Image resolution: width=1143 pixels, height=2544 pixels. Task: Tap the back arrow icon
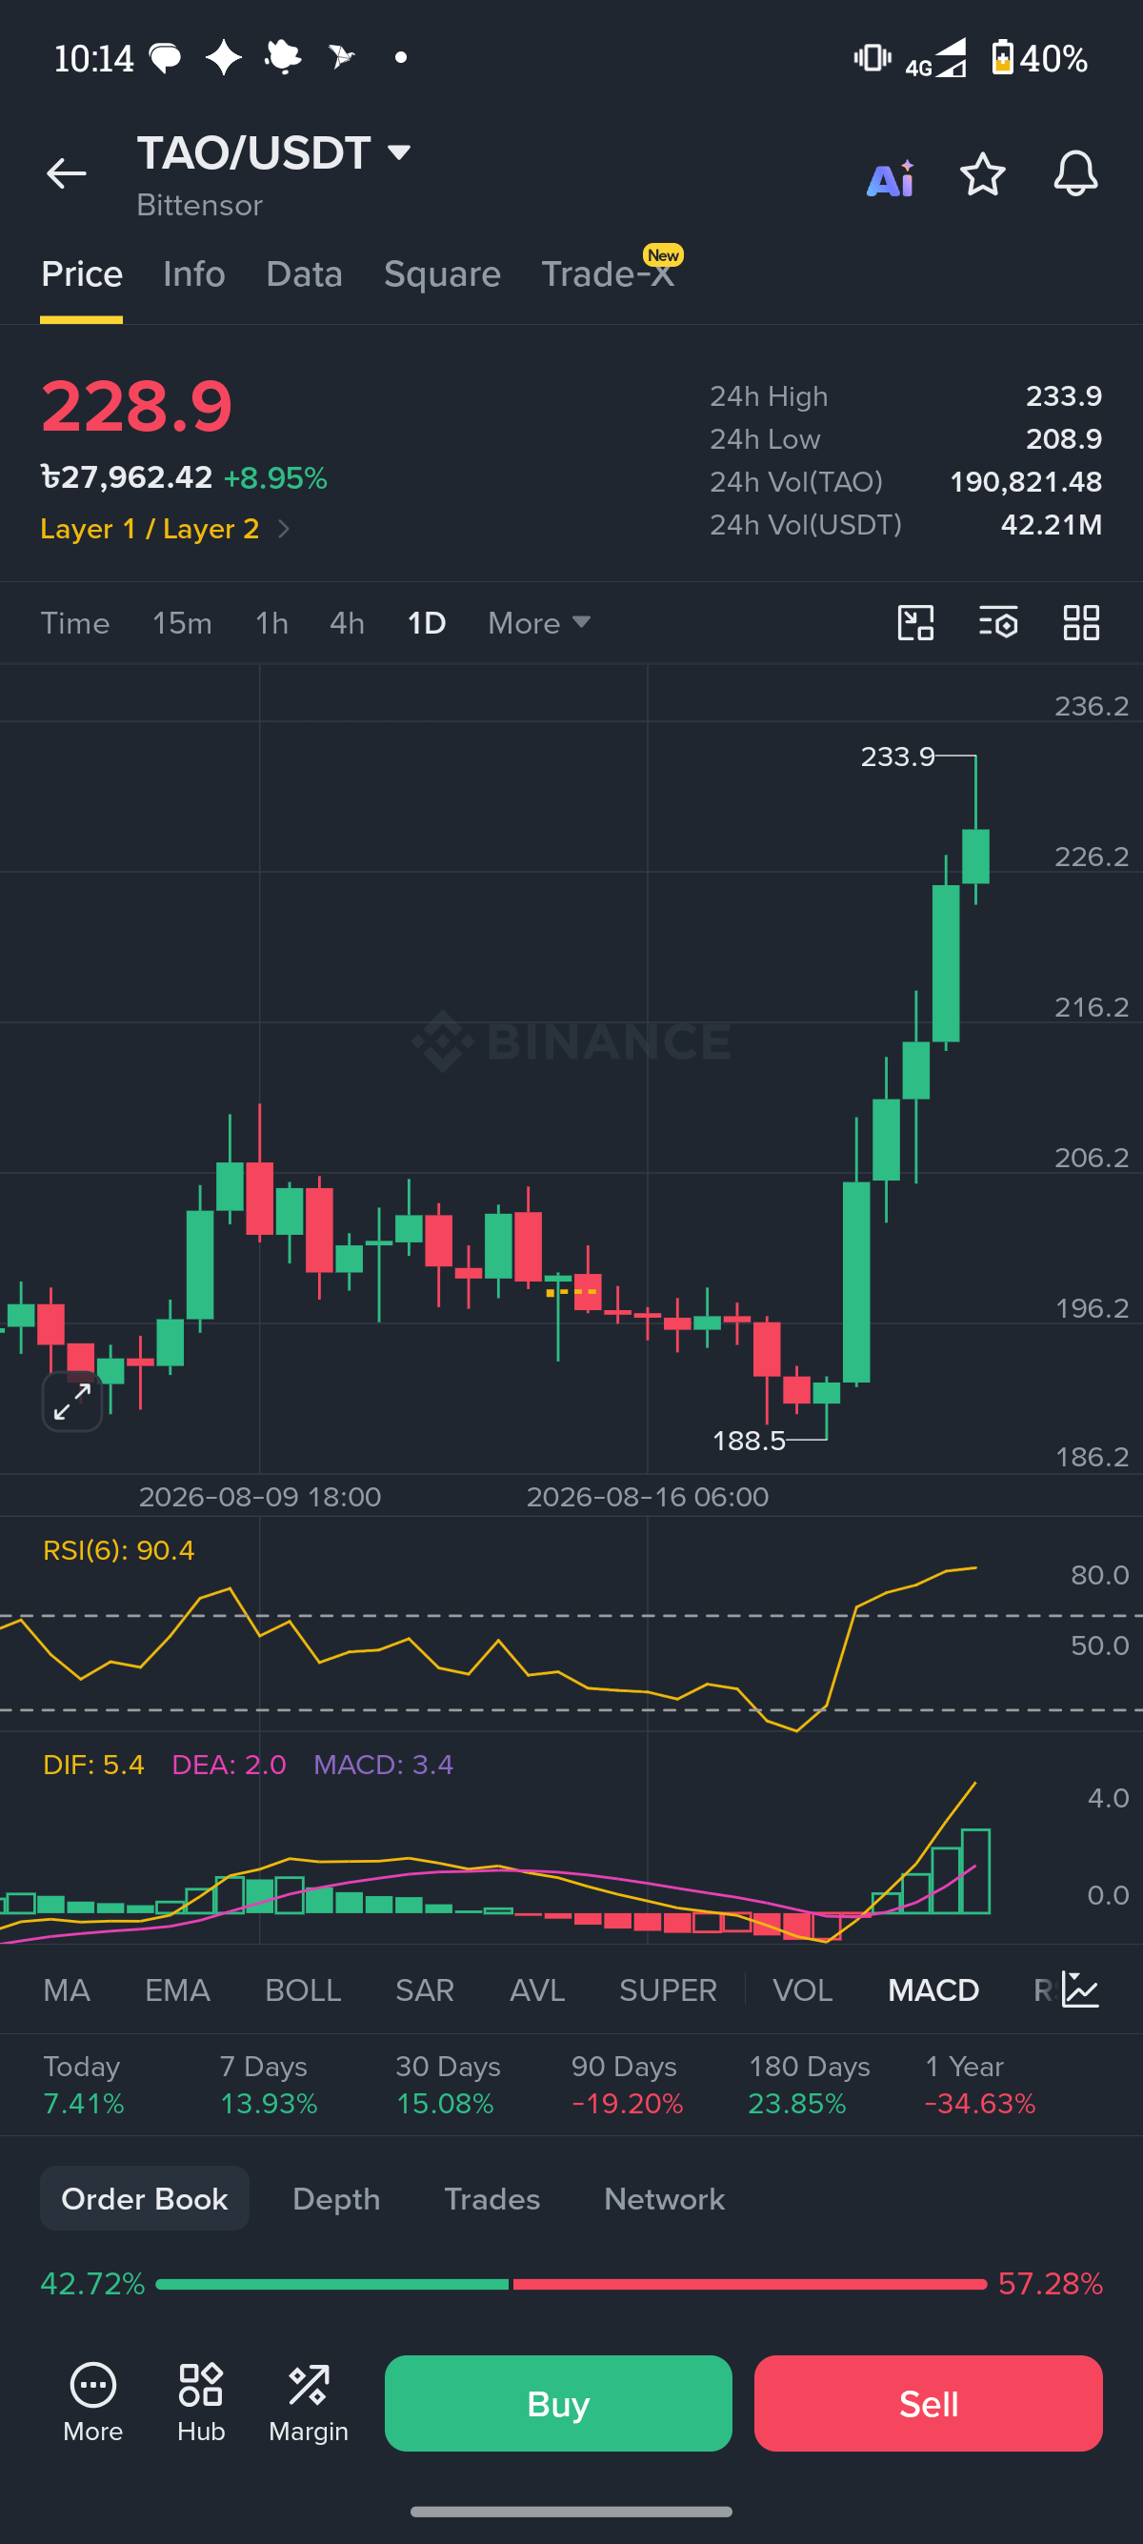pyautogui.click(x=66, y=173)
